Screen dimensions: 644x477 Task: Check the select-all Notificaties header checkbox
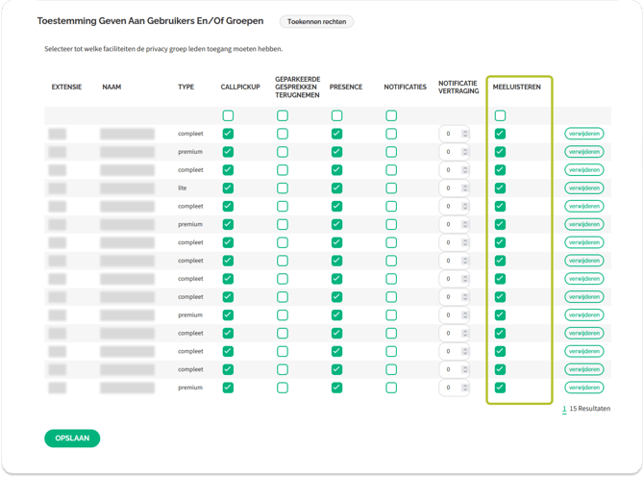(x=391, y=115)
